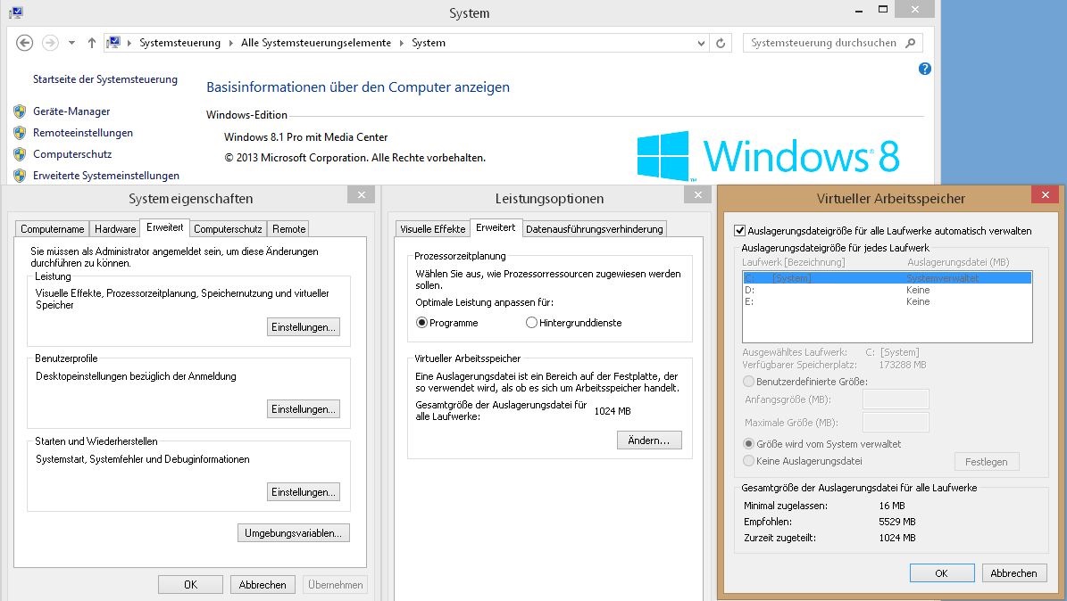This screenshot has width=1067, height=601.
Task: Click the shield icon beside Computerschutz
Action: [x=20, y=154]
